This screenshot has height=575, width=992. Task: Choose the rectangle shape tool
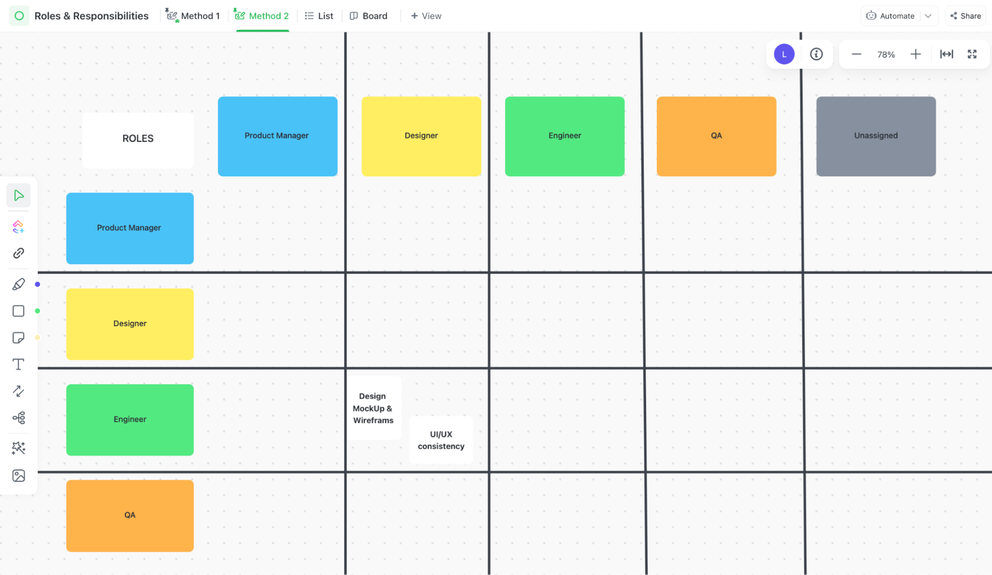click(18, 311)
